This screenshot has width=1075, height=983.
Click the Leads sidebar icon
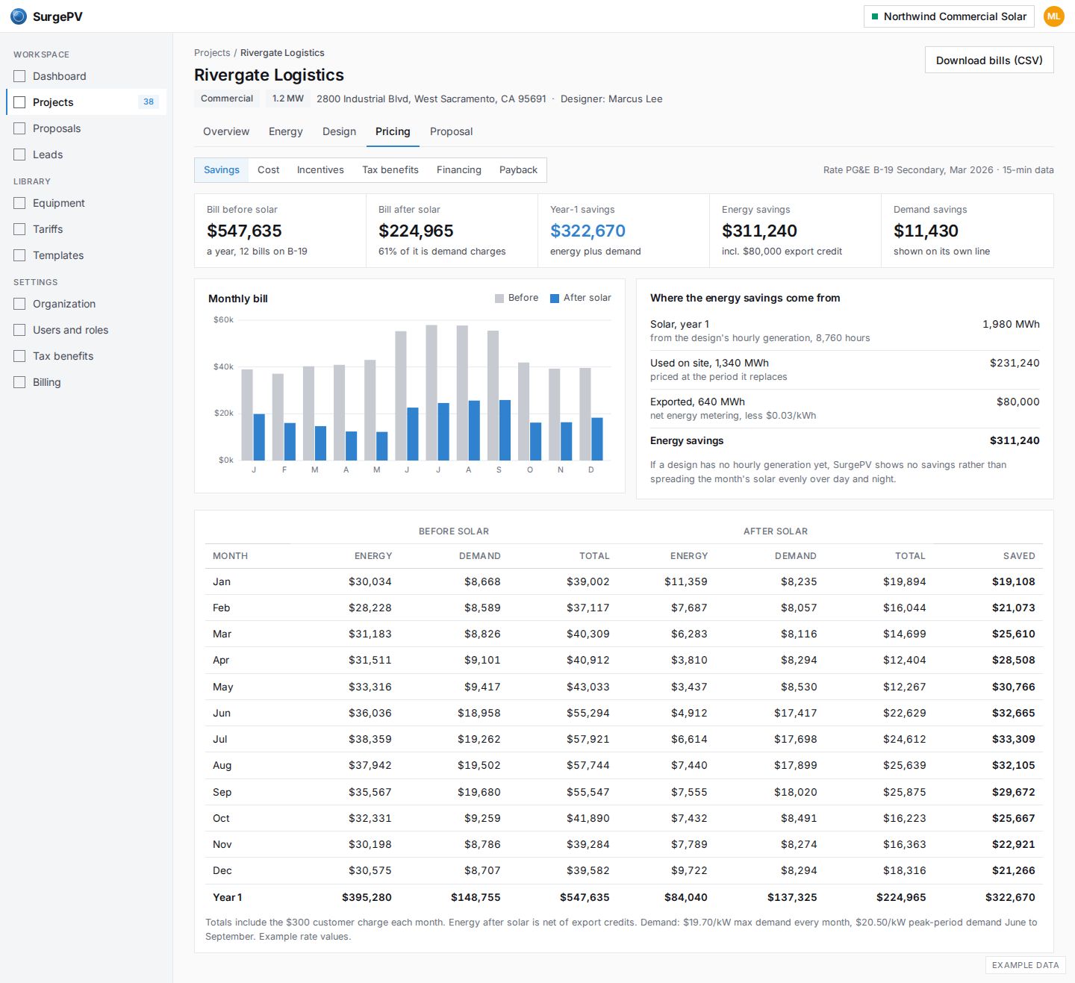point(19,155)
